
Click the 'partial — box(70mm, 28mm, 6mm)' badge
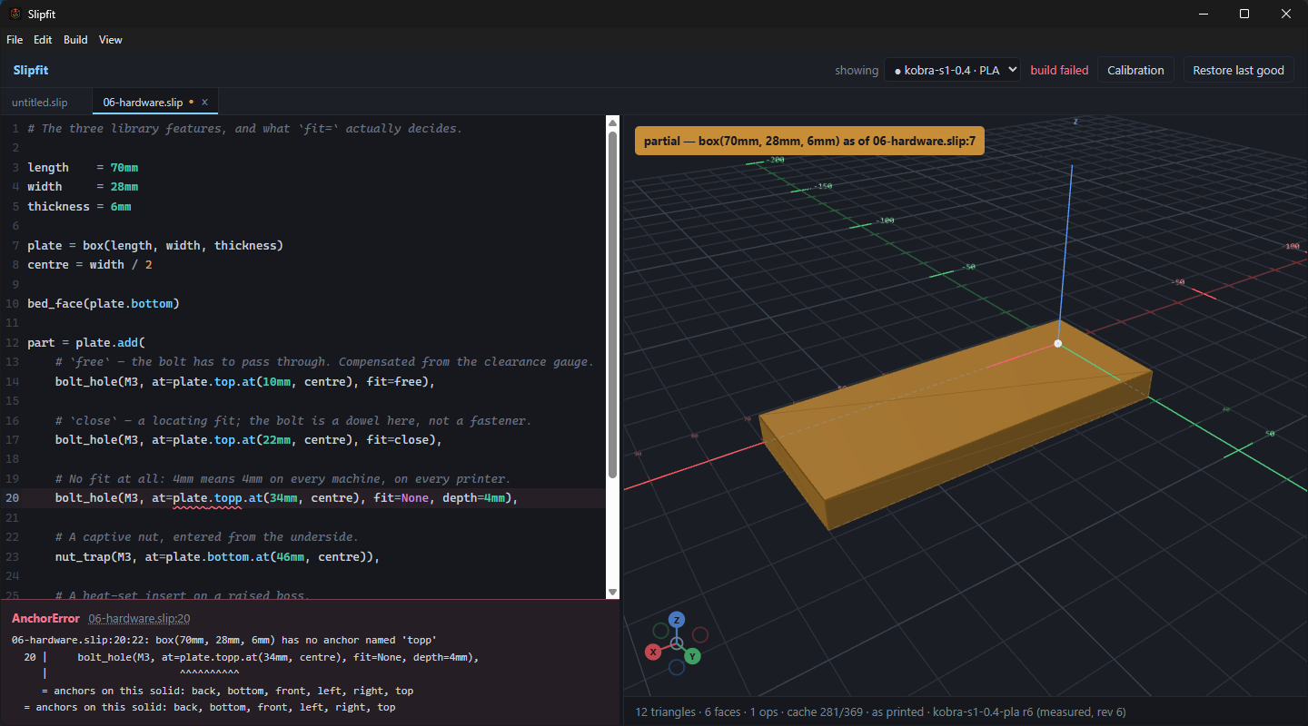pos(809,141)
